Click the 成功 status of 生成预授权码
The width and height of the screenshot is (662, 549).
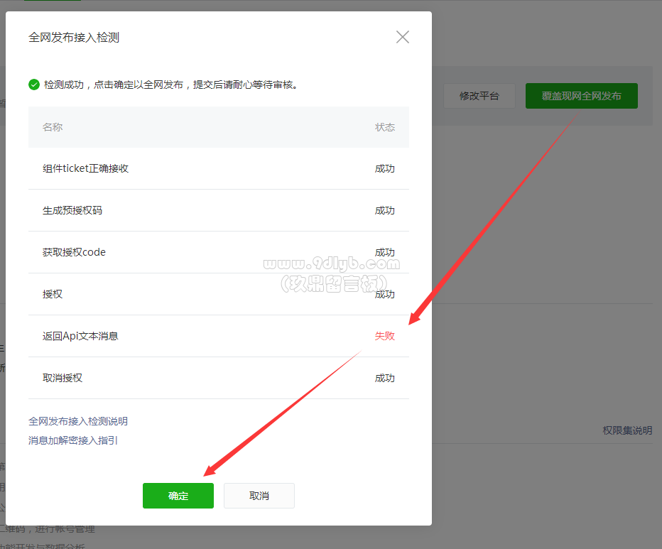point(384,210)
